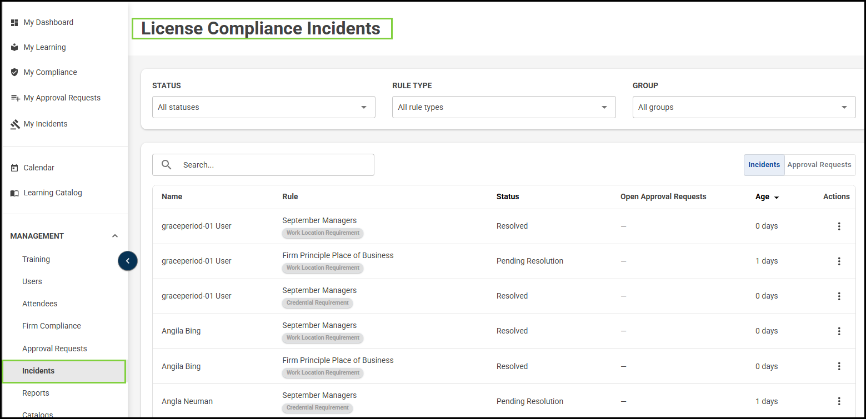Open actions menu for Angla Neuman row
This screenshot has height=419, width=866.
(839, 401)
